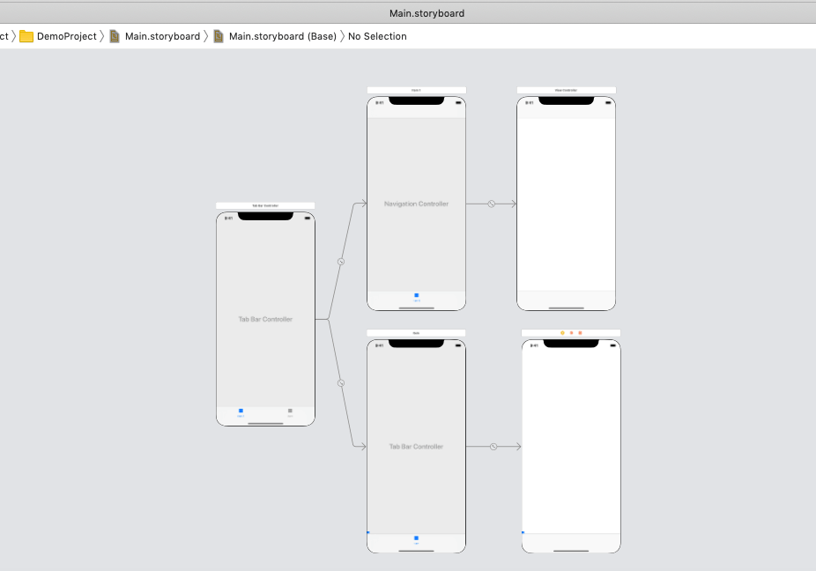Click the title bar above the root Tab Bar Controller
Image resolution: width=816 pixels, height=571 pixels.
click(265, 205)
